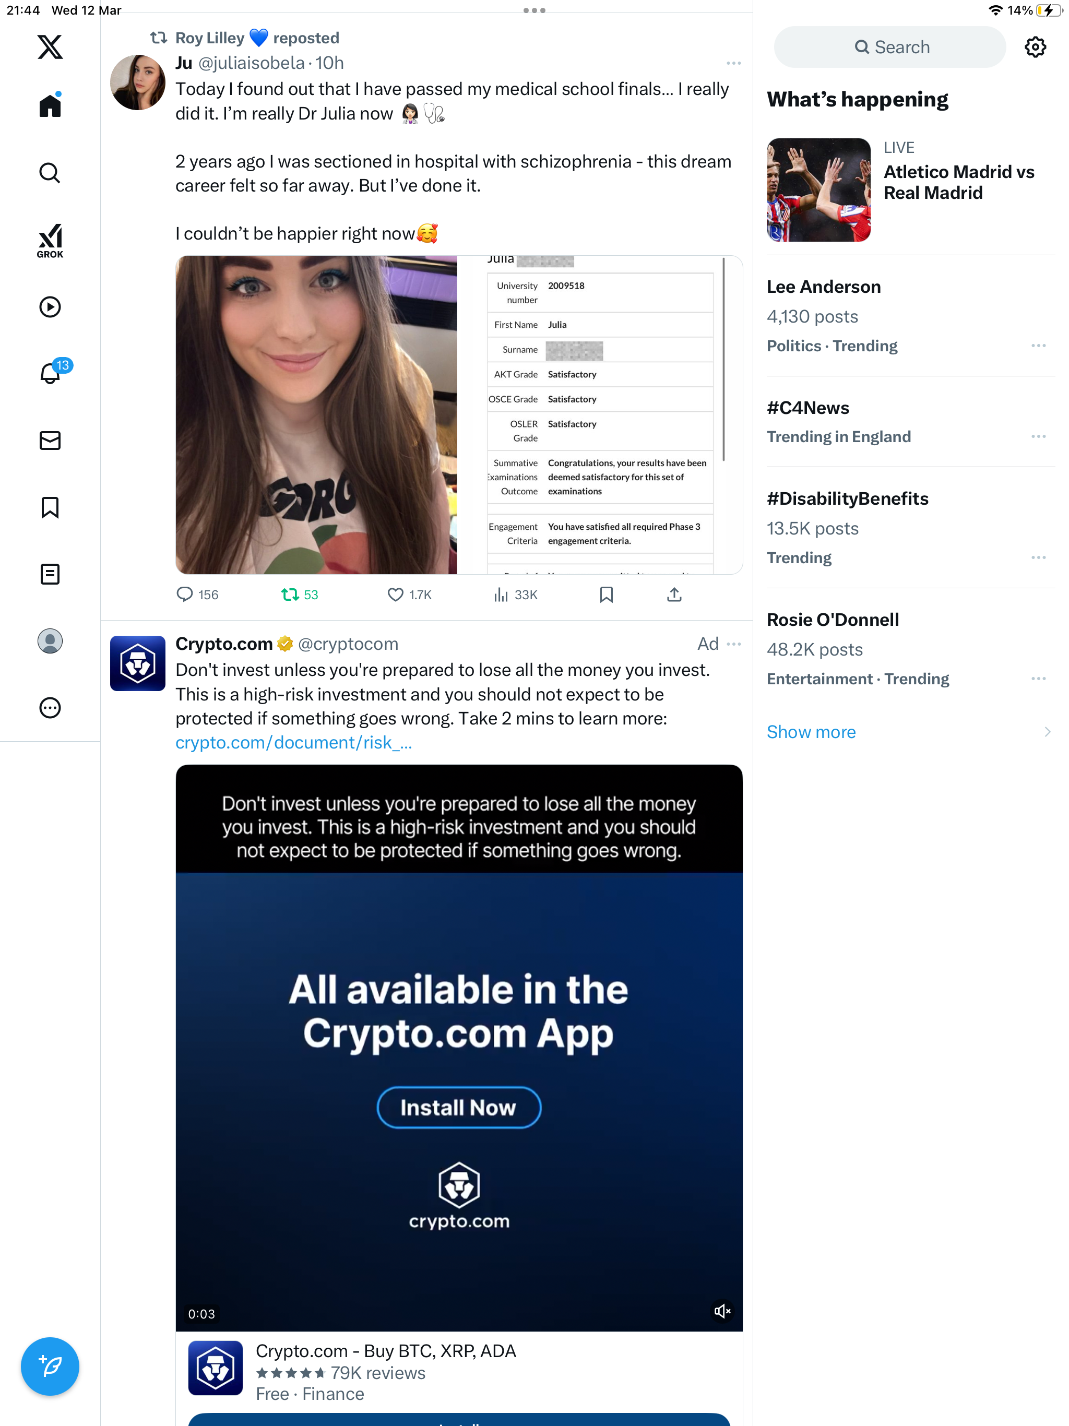Open Crypto.com profile avatar
Image resolution: width=1069 pixels, height=1426 pixels.
pyautogui.click(x=137, y=663)
